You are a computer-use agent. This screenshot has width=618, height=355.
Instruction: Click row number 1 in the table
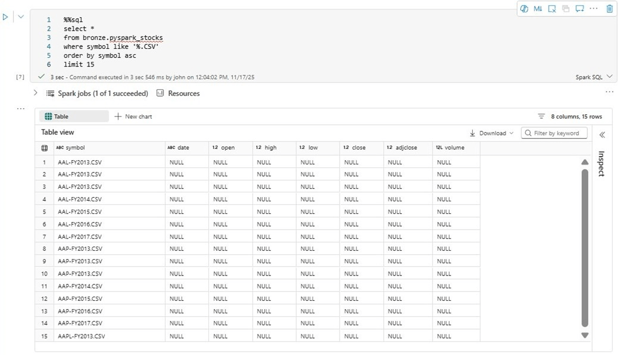pos(44,162)
